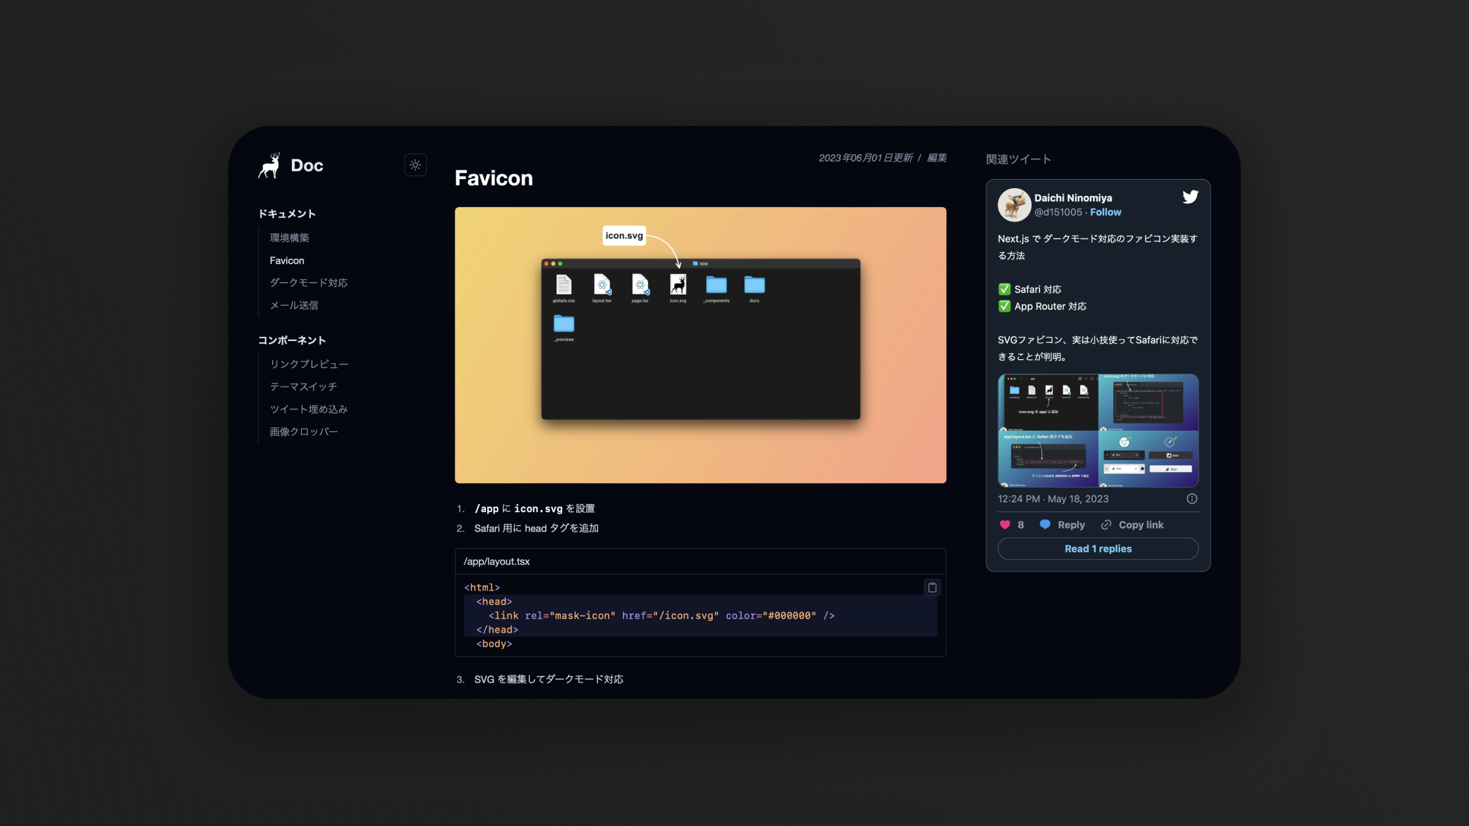Go to ダークモード対応 page
This screenshot has height=826, width=1469.
point(308,283)
